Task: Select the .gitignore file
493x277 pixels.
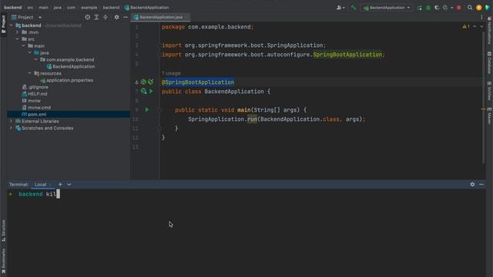Action: click(x=35, y=87)
